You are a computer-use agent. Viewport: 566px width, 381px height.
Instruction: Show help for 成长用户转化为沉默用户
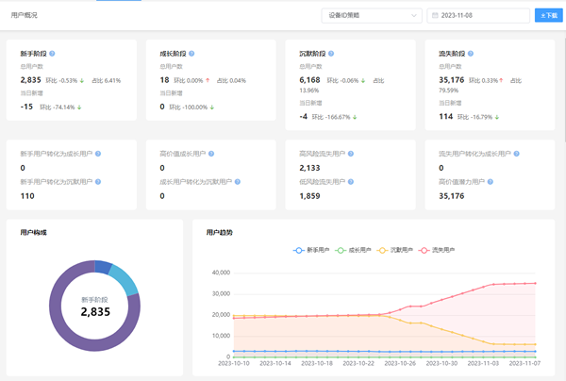237,182
